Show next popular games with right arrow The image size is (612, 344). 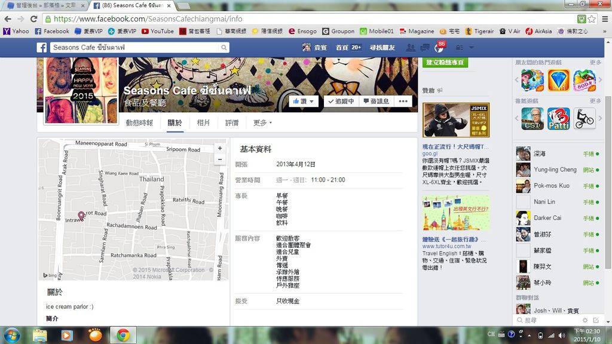[600, 79]
